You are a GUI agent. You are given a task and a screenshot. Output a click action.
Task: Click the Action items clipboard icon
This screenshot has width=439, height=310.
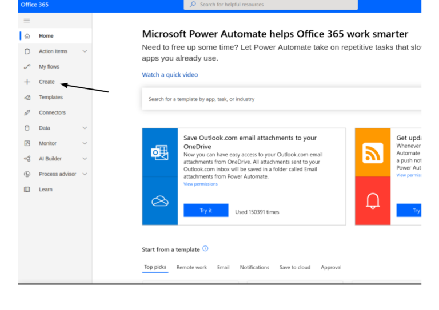click(x=27, y=51)
